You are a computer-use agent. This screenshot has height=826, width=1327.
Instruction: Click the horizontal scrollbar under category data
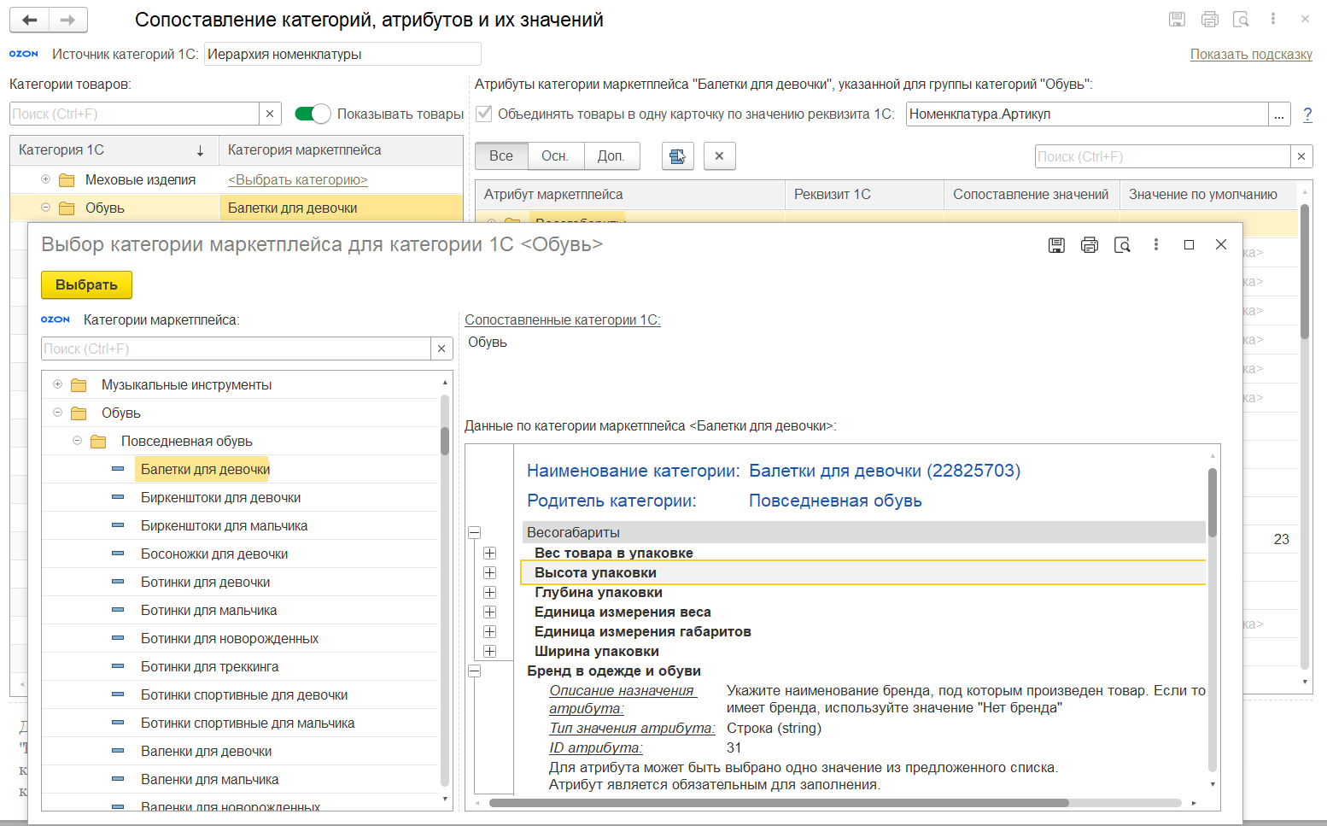tap(779, 803)
